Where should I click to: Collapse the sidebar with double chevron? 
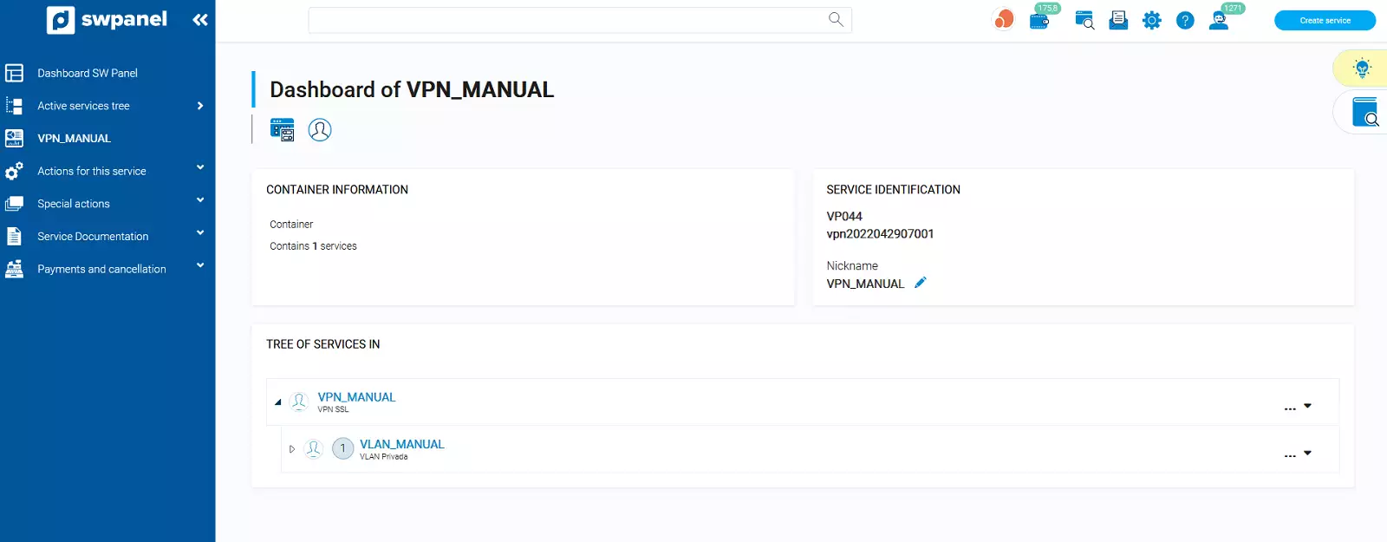[x=200, y=19]
